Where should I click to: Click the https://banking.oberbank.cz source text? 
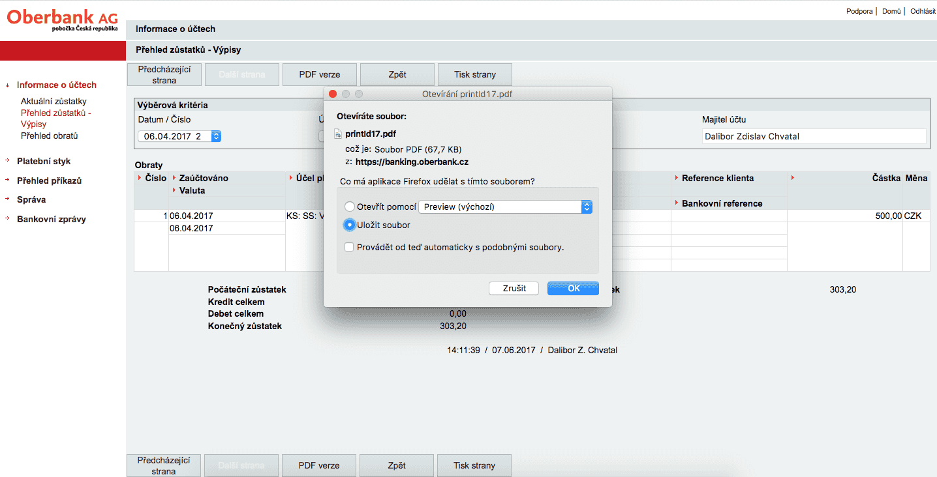(x=412, y=162)
